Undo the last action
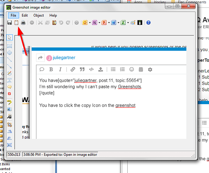Screen dimensions: 209x173 61,23
